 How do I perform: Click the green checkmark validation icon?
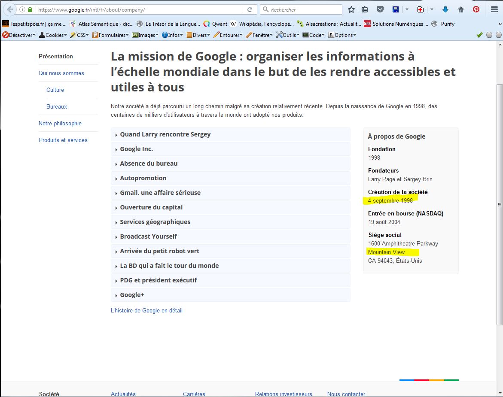480,35
